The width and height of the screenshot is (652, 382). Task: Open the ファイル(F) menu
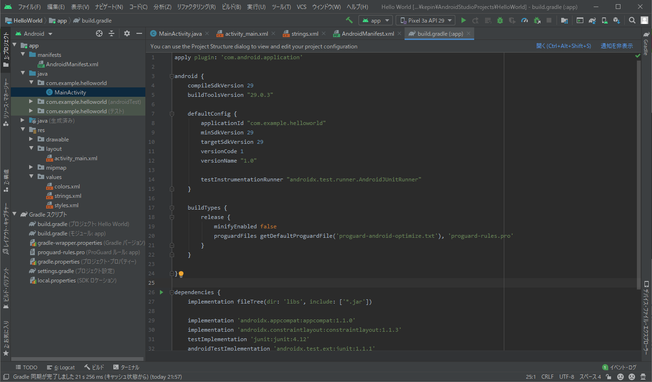point(29,7)
